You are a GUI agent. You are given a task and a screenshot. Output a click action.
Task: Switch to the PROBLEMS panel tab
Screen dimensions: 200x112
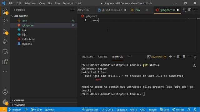point(87,57)
